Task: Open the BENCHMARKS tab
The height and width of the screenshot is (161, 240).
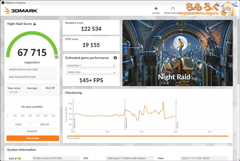Action: [x=172, y=13]
